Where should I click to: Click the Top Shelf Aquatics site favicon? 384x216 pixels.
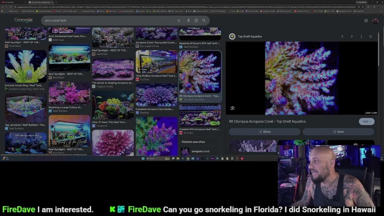[x=232, y=36]
